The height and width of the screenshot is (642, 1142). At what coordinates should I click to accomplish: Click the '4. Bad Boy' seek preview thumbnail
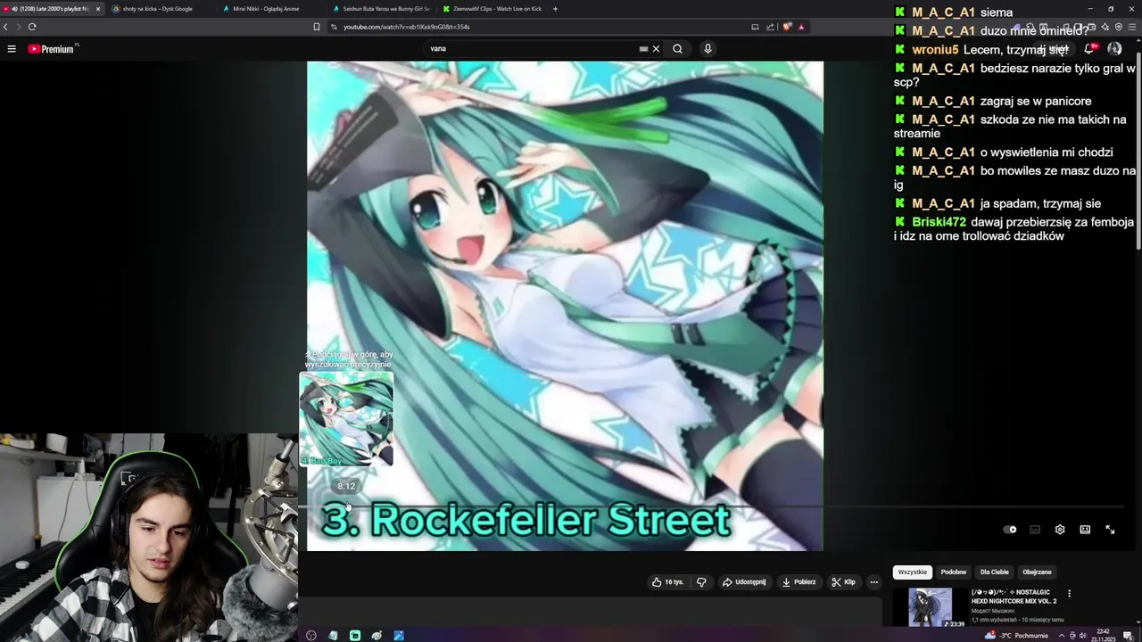click(346, 419)
